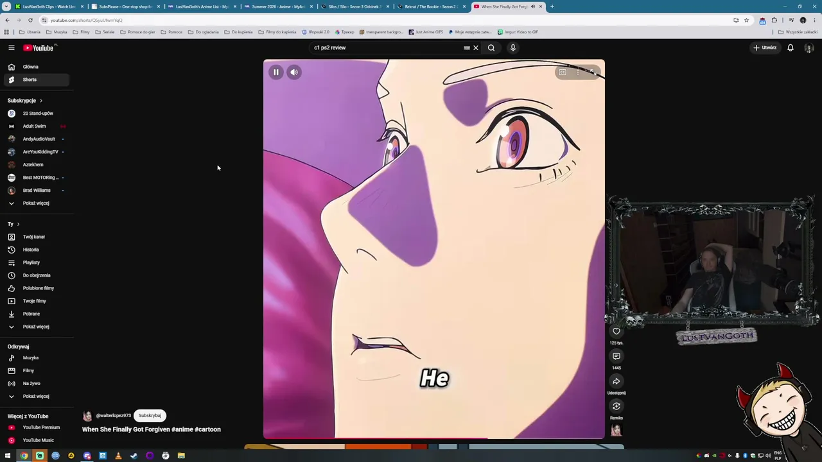
Task: Explore Filmy category
Action: [36, 371]
